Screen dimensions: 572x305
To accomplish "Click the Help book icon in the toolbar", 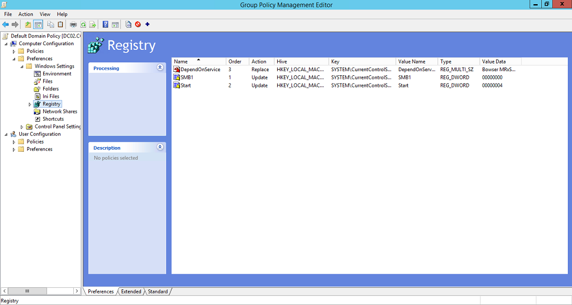I will [x=105, y=24].
